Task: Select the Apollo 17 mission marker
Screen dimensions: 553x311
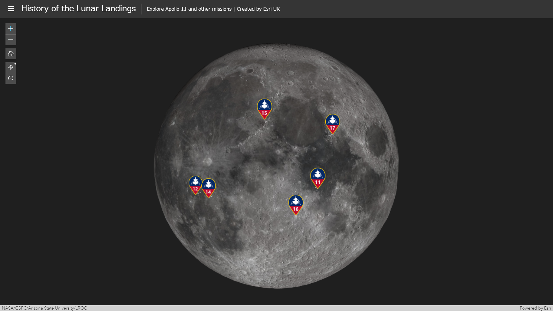Action: click(x=332, y=123)
